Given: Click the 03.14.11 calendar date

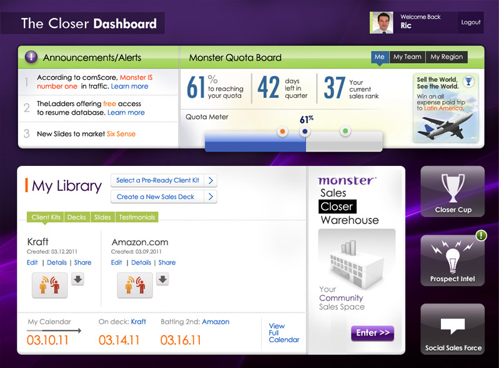Looking at the screenshot, I should pos(119,340).
